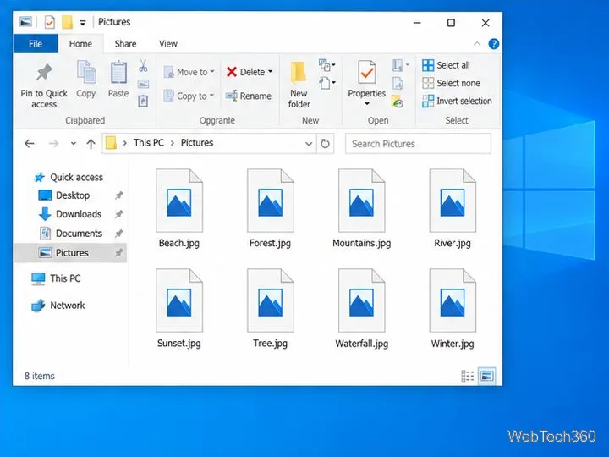
Task: Select the River.jpg file
Action: (x=453, y=208)
